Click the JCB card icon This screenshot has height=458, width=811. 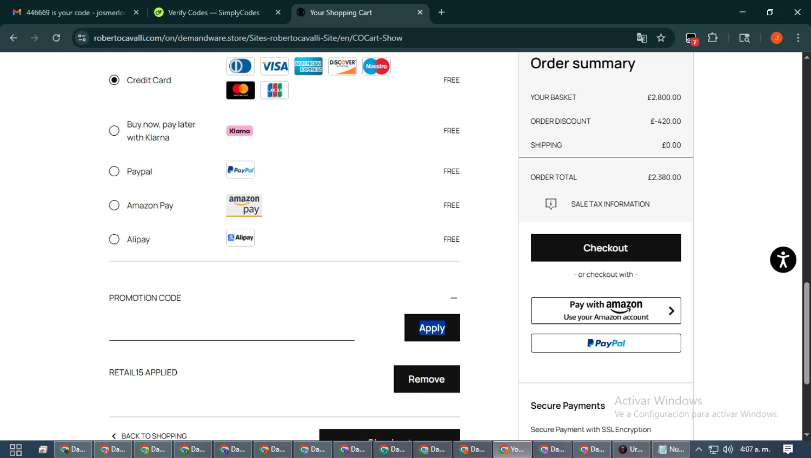(x=275, y=90)
